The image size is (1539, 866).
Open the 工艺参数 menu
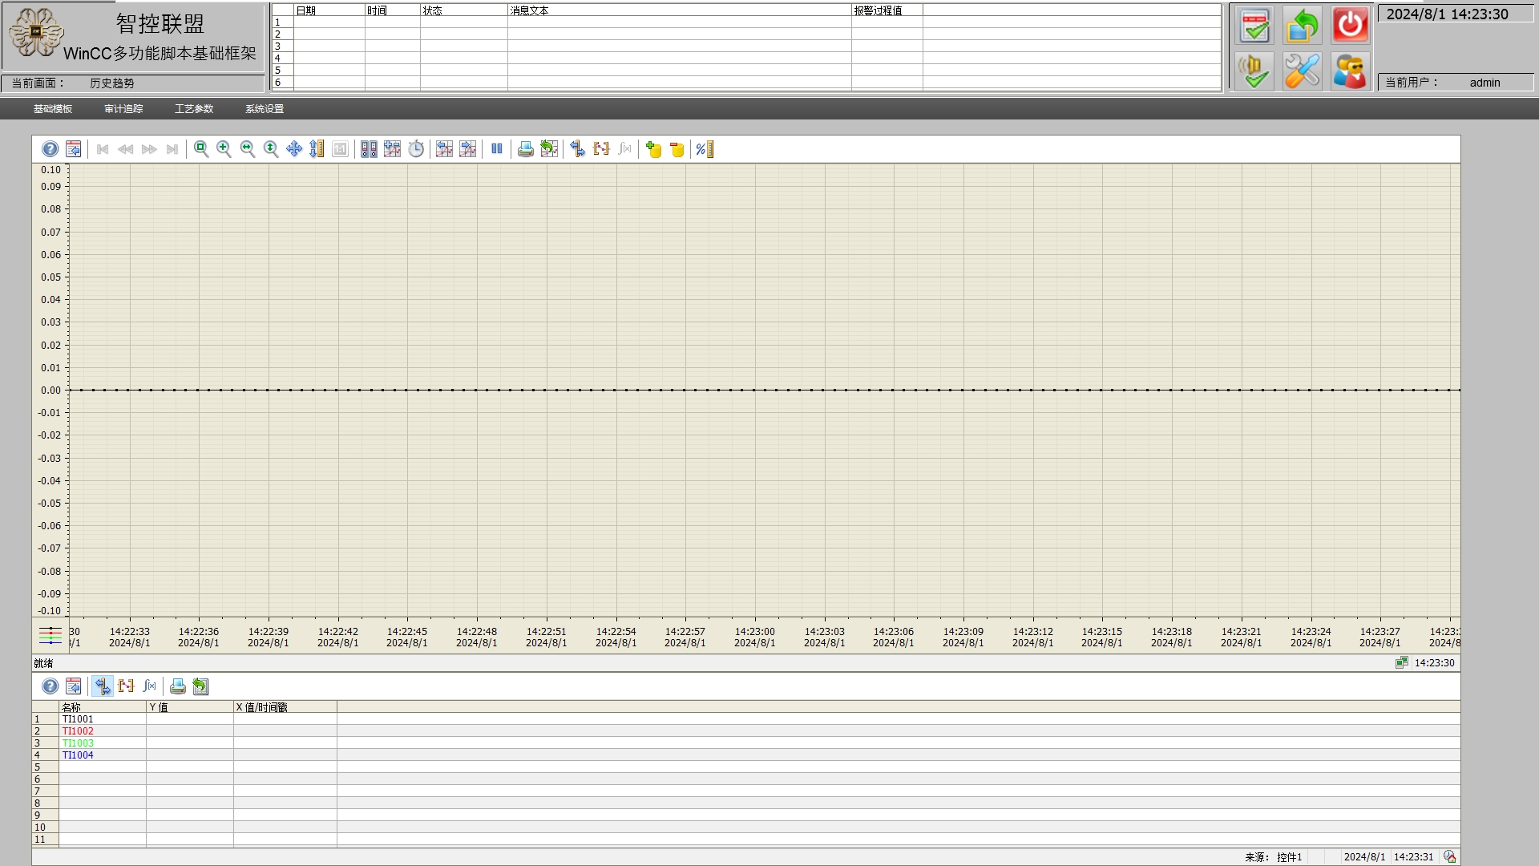click(x=194, y=109)
